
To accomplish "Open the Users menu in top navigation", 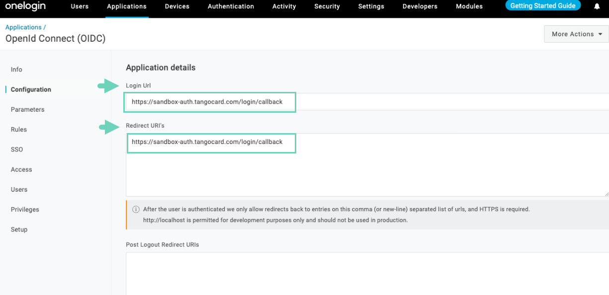I will pyautogui.click(x=80, y=6).
